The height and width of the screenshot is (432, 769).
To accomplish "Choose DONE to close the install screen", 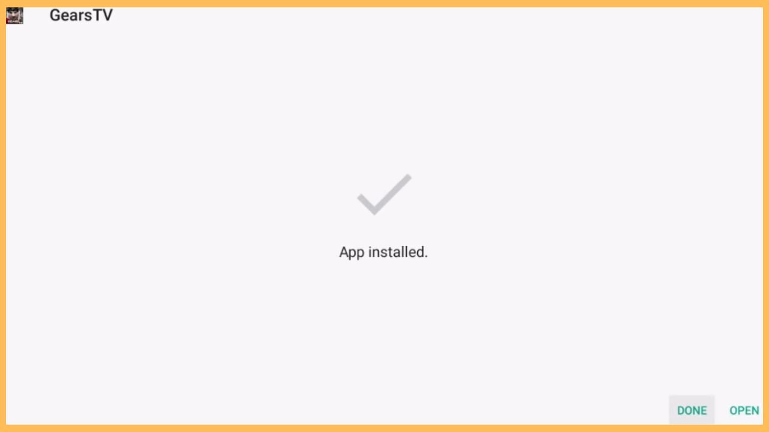I will (691, 410).
